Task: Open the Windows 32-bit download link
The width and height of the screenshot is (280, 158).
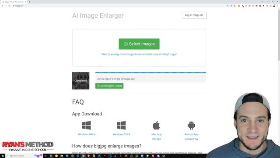Action: pos(122,134)
